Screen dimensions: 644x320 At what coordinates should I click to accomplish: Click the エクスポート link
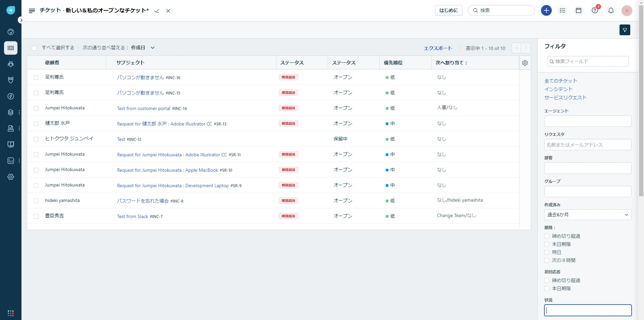pyautogui.click(x=438, y=48)
